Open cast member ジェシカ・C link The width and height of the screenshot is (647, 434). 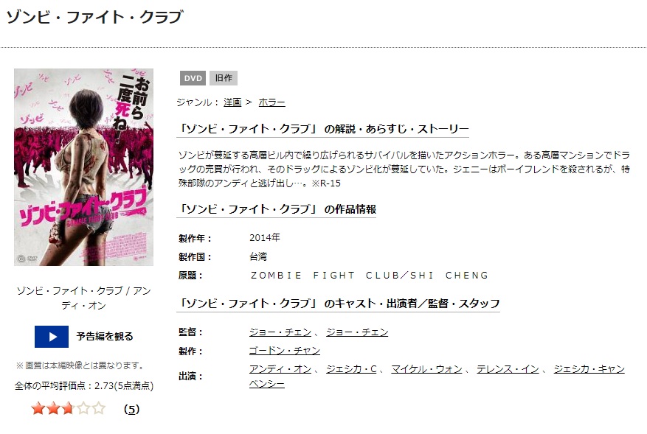pos(351,369)
